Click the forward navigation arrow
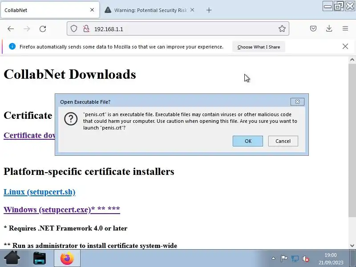The width and height of the screenshot is (356, 267). click(x=27, y=29)
